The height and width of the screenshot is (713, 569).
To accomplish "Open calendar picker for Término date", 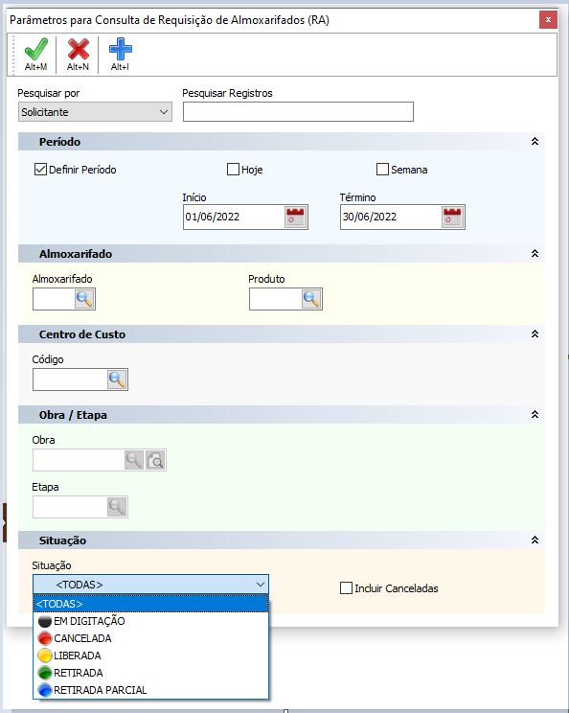I will pos(453,217).
